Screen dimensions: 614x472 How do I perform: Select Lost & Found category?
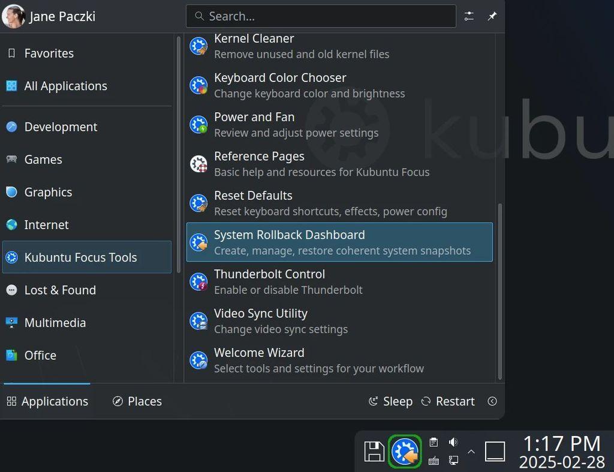86,290
